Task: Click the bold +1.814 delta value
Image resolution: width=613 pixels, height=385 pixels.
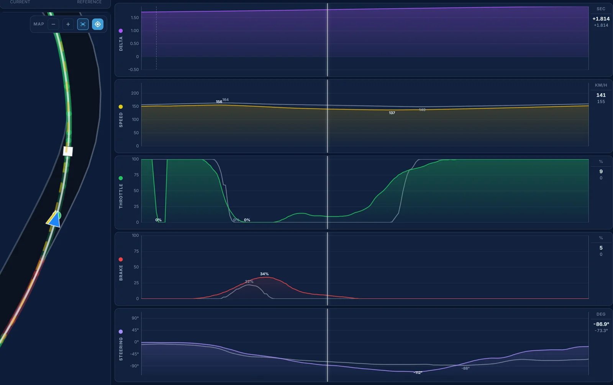Action: (x=601, y=19)
